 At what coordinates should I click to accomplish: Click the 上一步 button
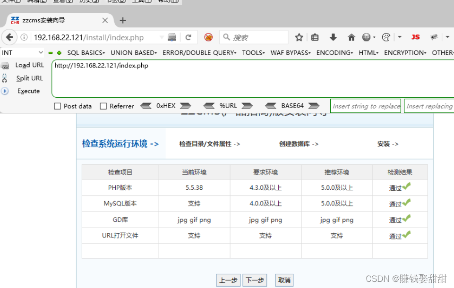(x=228, y=280)
